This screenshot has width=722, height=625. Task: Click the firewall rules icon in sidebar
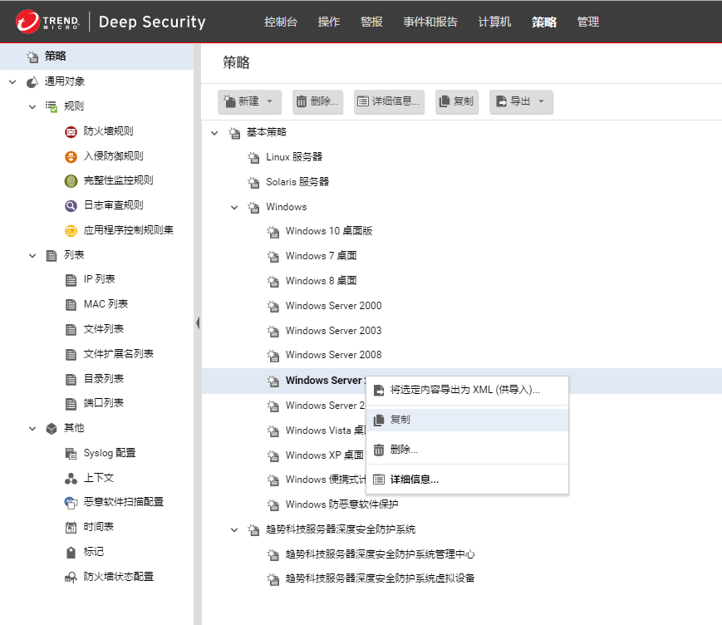click(71, 131)
